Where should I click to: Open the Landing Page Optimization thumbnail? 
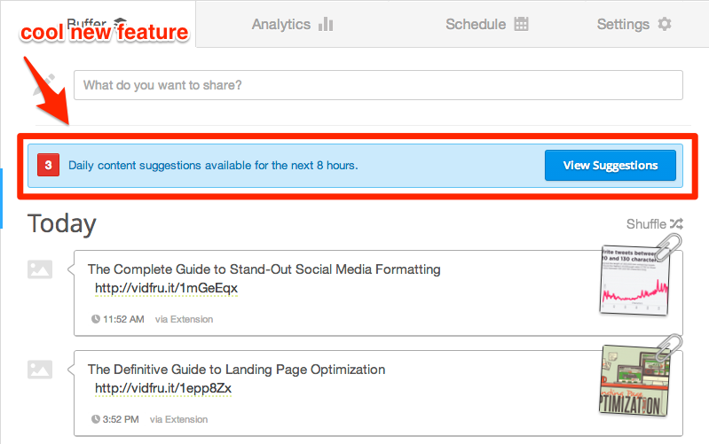click(x=634, y=380)
